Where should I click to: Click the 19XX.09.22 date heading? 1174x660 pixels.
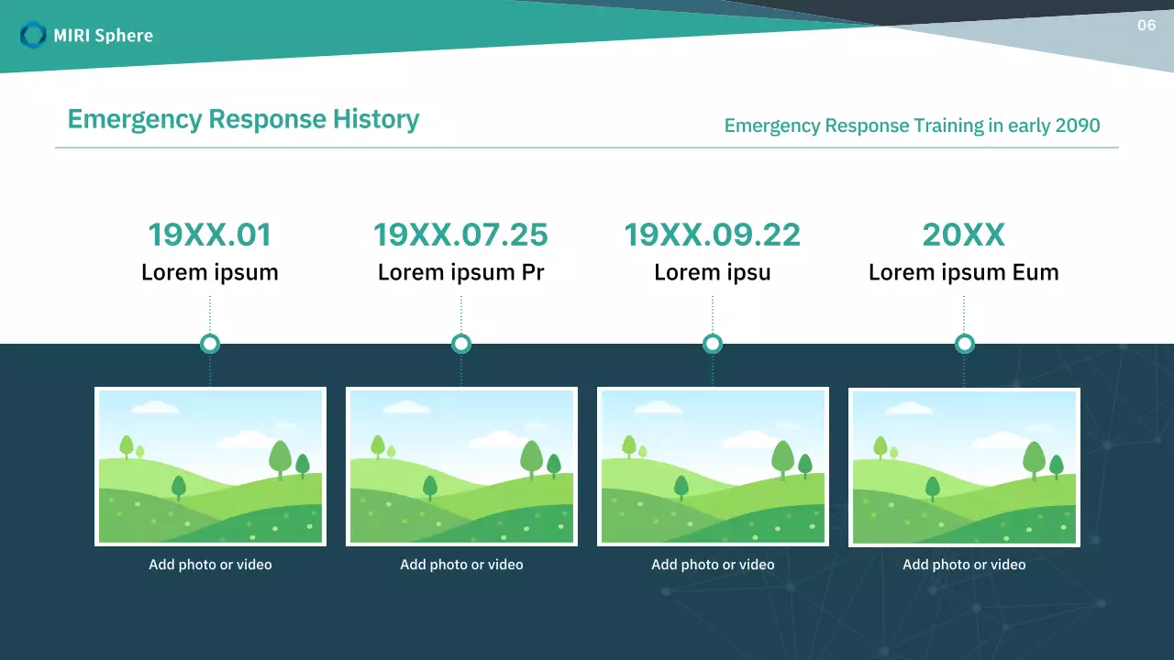713,236
